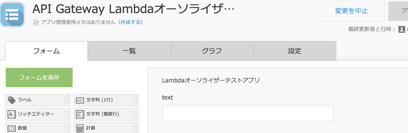Open the 設定 tab
Image resolution: width=408 pixels, height=133 pixels.
pyautogui.click(x=295, y=51)
